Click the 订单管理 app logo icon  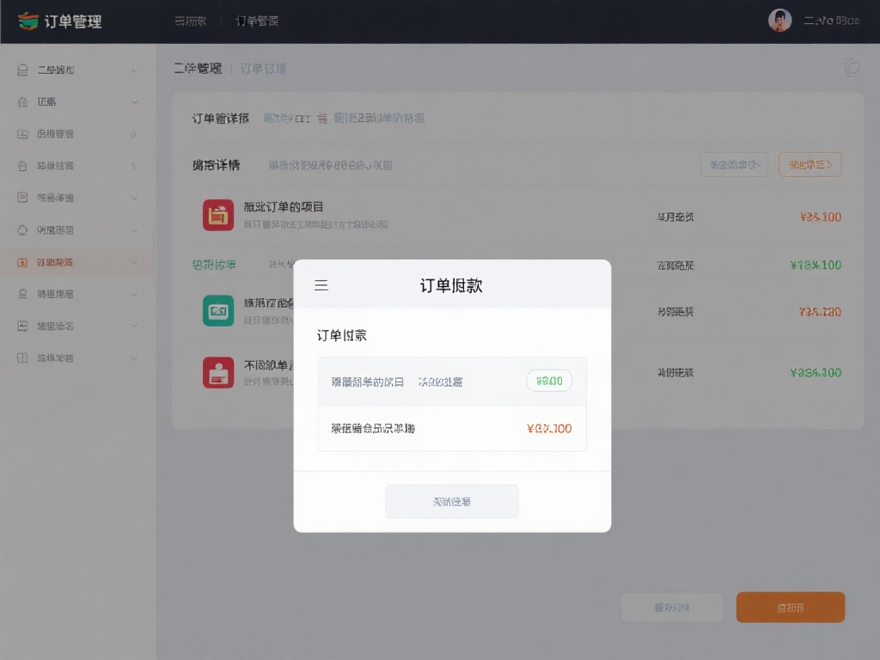point(28,21)
